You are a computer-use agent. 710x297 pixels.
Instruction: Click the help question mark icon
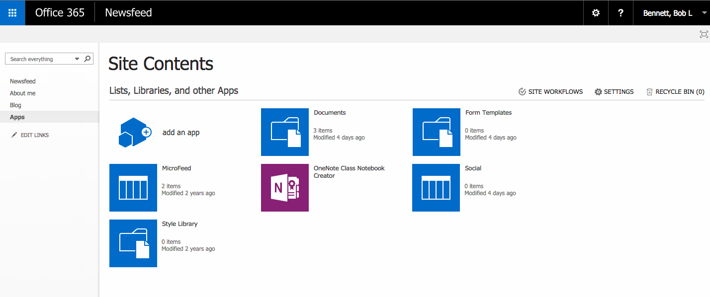pos(621,13)
